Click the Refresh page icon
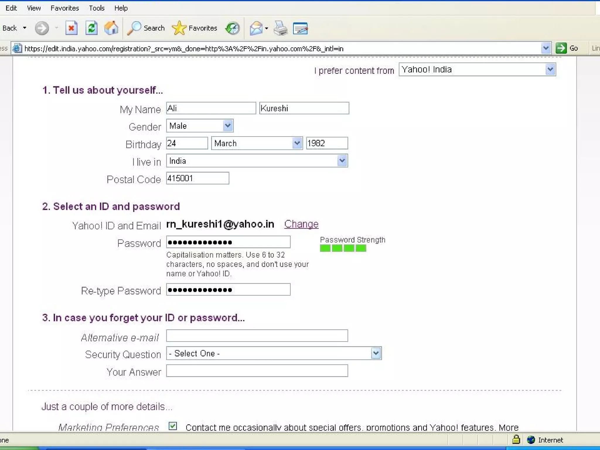This screenshot has width=600, height=450. [91, 28]
